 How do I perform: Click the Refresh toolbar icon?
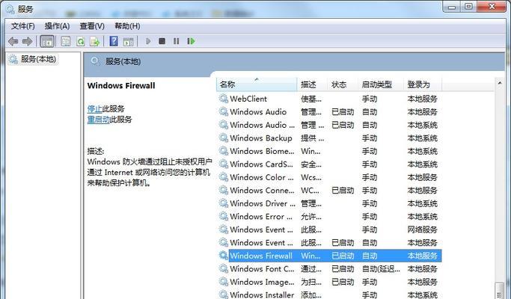point(80,41)
